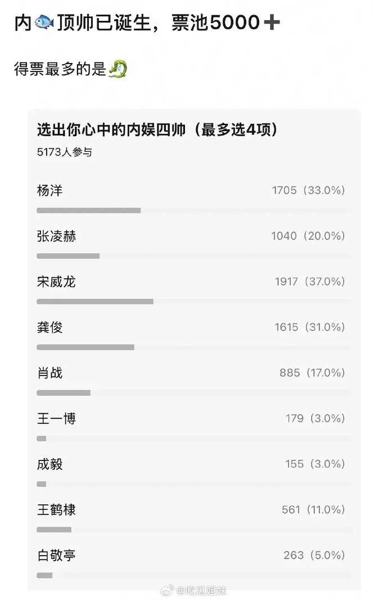
Task: Click the 1040 (20.0%) vote count
Action: 308,236
